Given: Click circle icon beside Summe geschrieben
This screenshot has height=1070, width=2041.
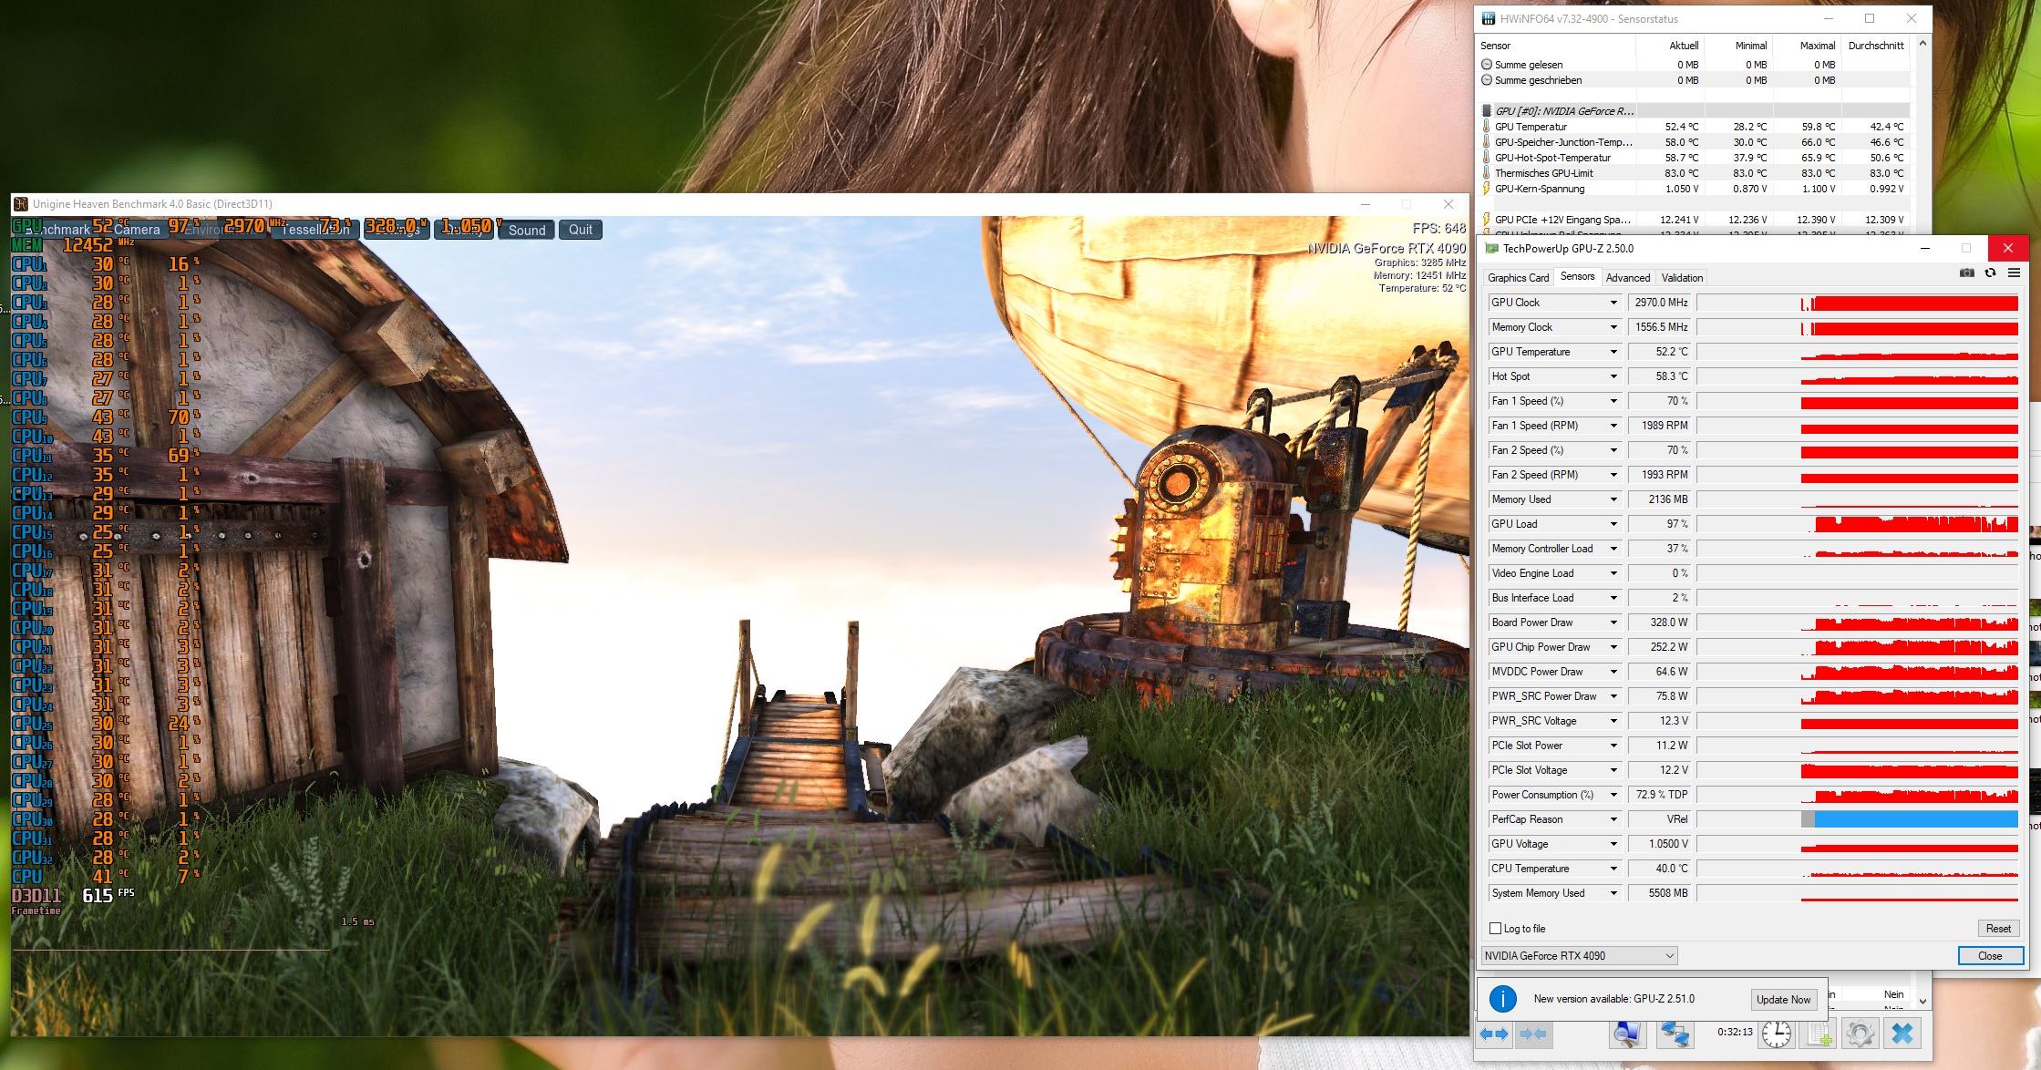Looking at the screenshot, I should pyautogui.click(x=1487, y=80).
